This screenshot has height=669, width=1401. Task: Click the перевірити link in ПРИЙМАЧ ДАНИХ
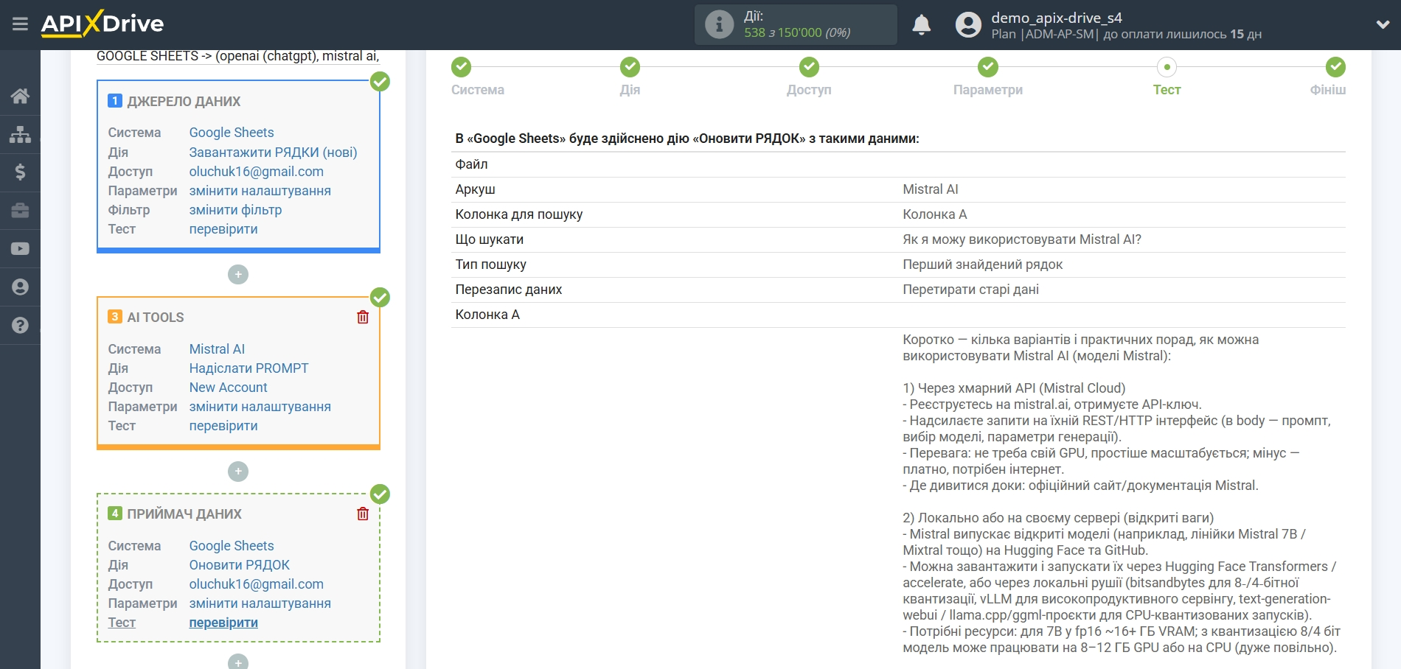[223, 623]
